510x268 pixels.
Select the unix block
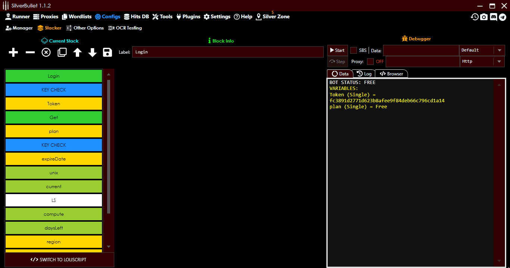tap(54, 173)
